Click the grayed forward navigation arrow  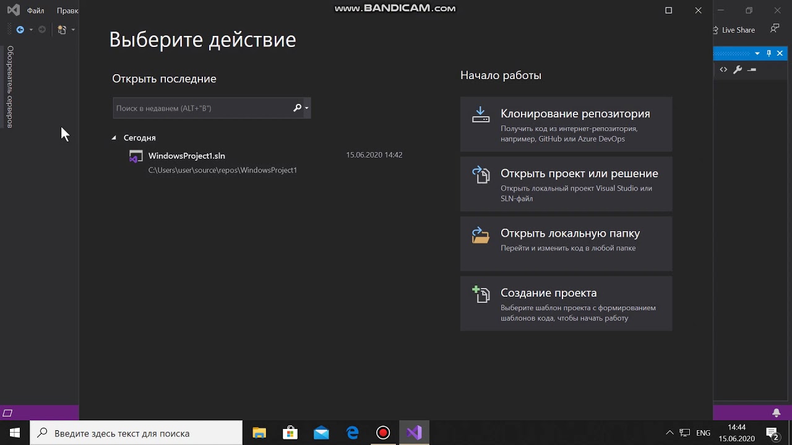coord(42,30)
